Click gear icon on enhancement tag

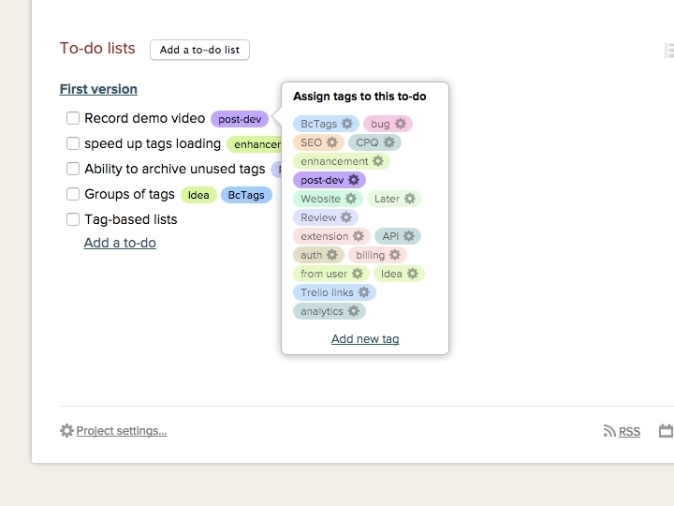(378, 161)
